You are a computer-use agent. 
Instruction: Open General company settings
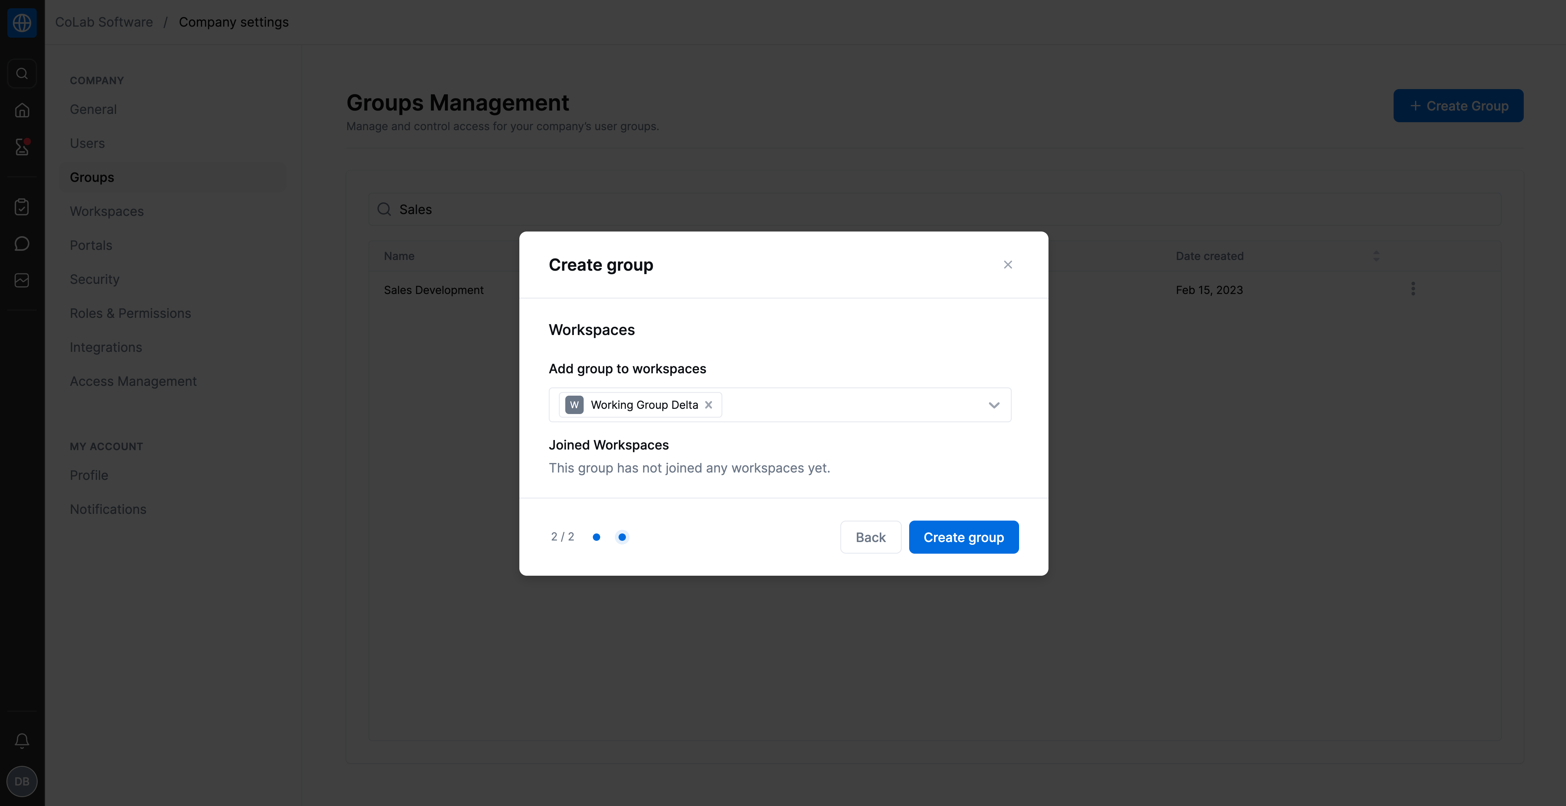pyautogui.click(x=93, y=109)
